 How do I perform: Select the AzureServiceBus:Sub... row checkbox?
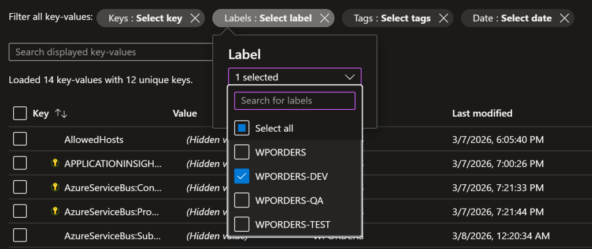(x=20, y=236)
